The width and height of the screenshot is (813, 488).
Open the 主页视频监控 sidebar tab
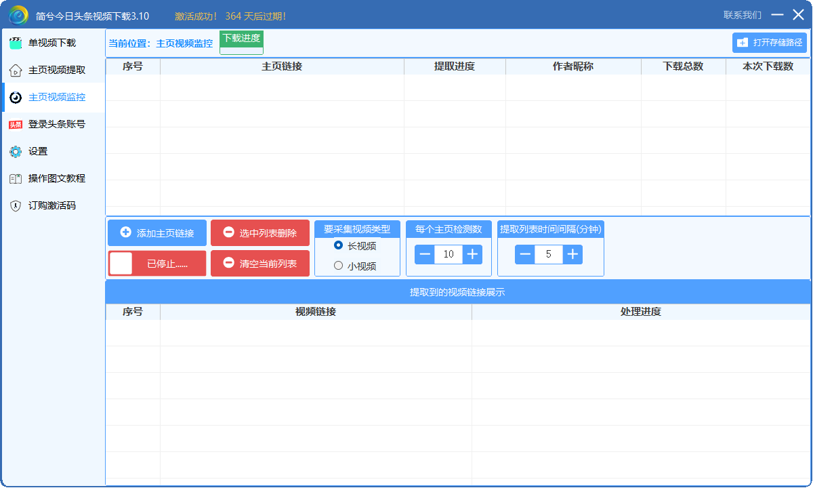[56, 98]
